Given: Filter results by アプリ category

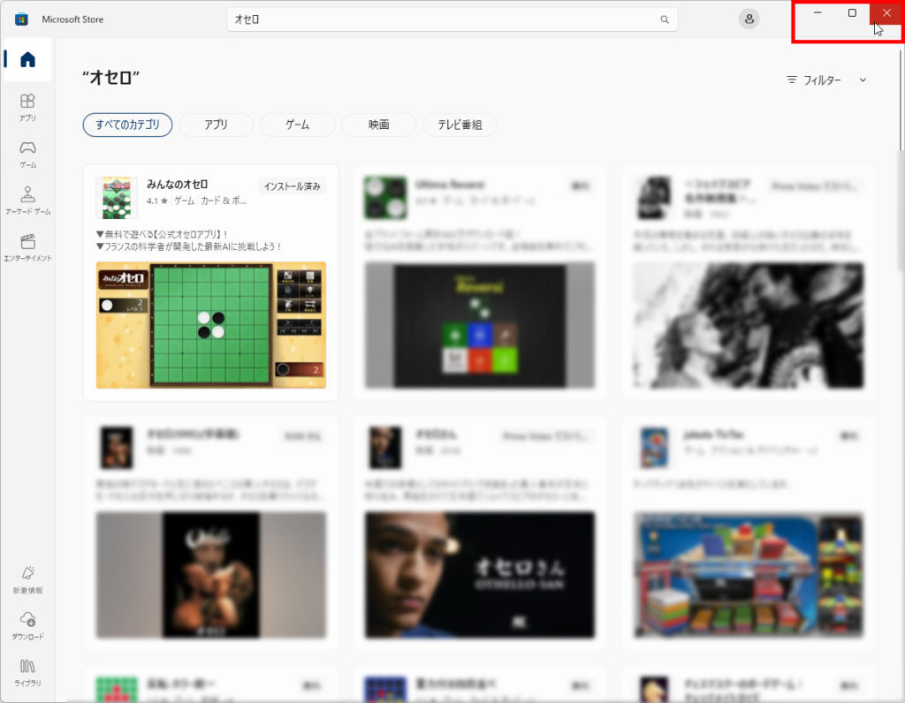Looking at the screenshot, I should point(216,125).
